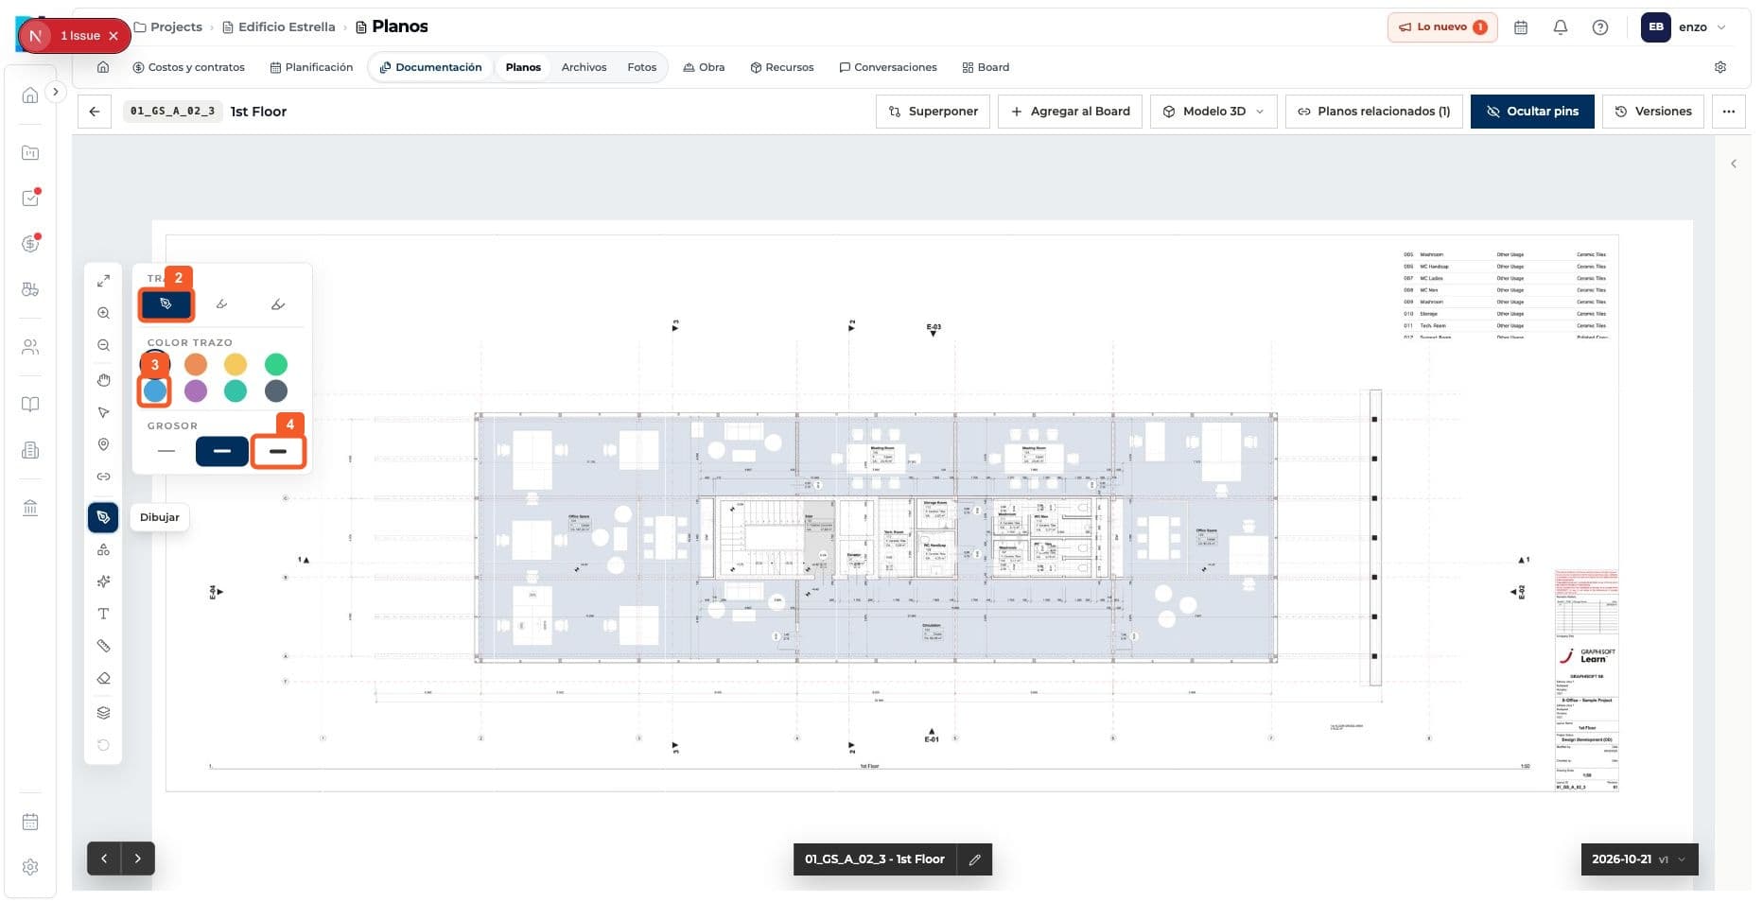
Task: Open the calendar icon in the top bar
Action: (x=1521, y=27)
